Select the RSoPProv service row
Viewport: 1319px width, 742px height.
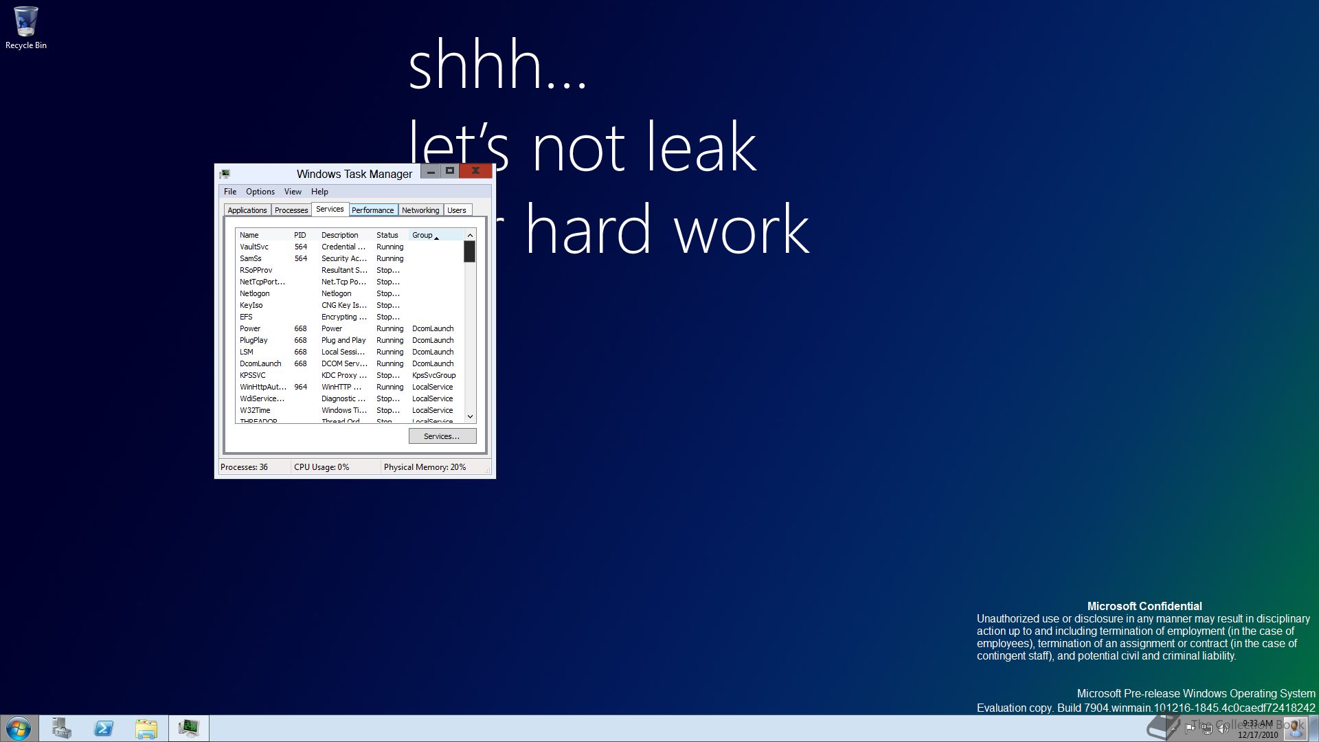(x=350, y=270)
